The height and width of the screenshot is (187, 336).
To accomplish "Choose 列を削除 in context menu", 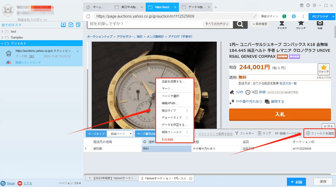I will pos(167,140).
